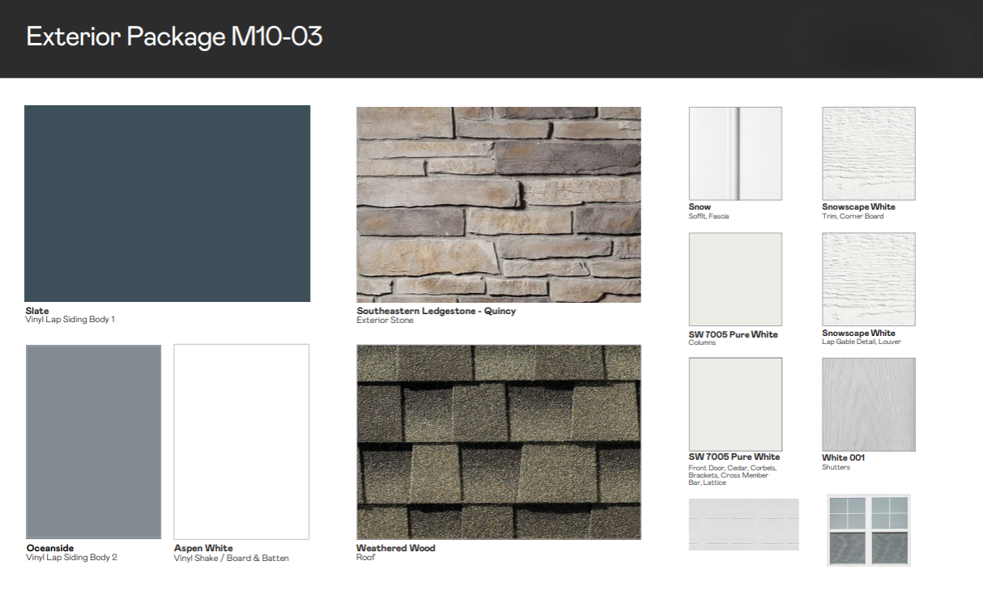Select the Oceanside gray siding swatch

pyautogui.click(x=93, y=442)
